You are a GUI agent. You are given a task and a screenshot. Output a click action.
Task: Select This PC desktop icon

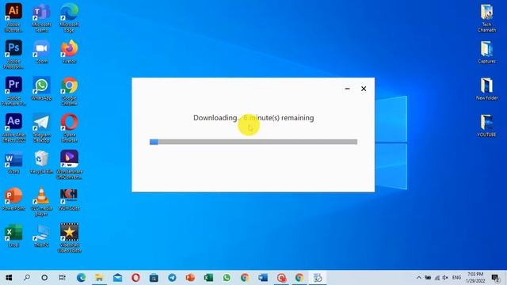pos(41,235)
